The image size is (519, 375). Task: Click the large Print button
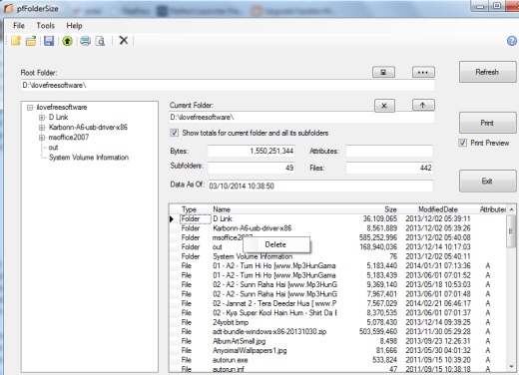click(487, 123)
